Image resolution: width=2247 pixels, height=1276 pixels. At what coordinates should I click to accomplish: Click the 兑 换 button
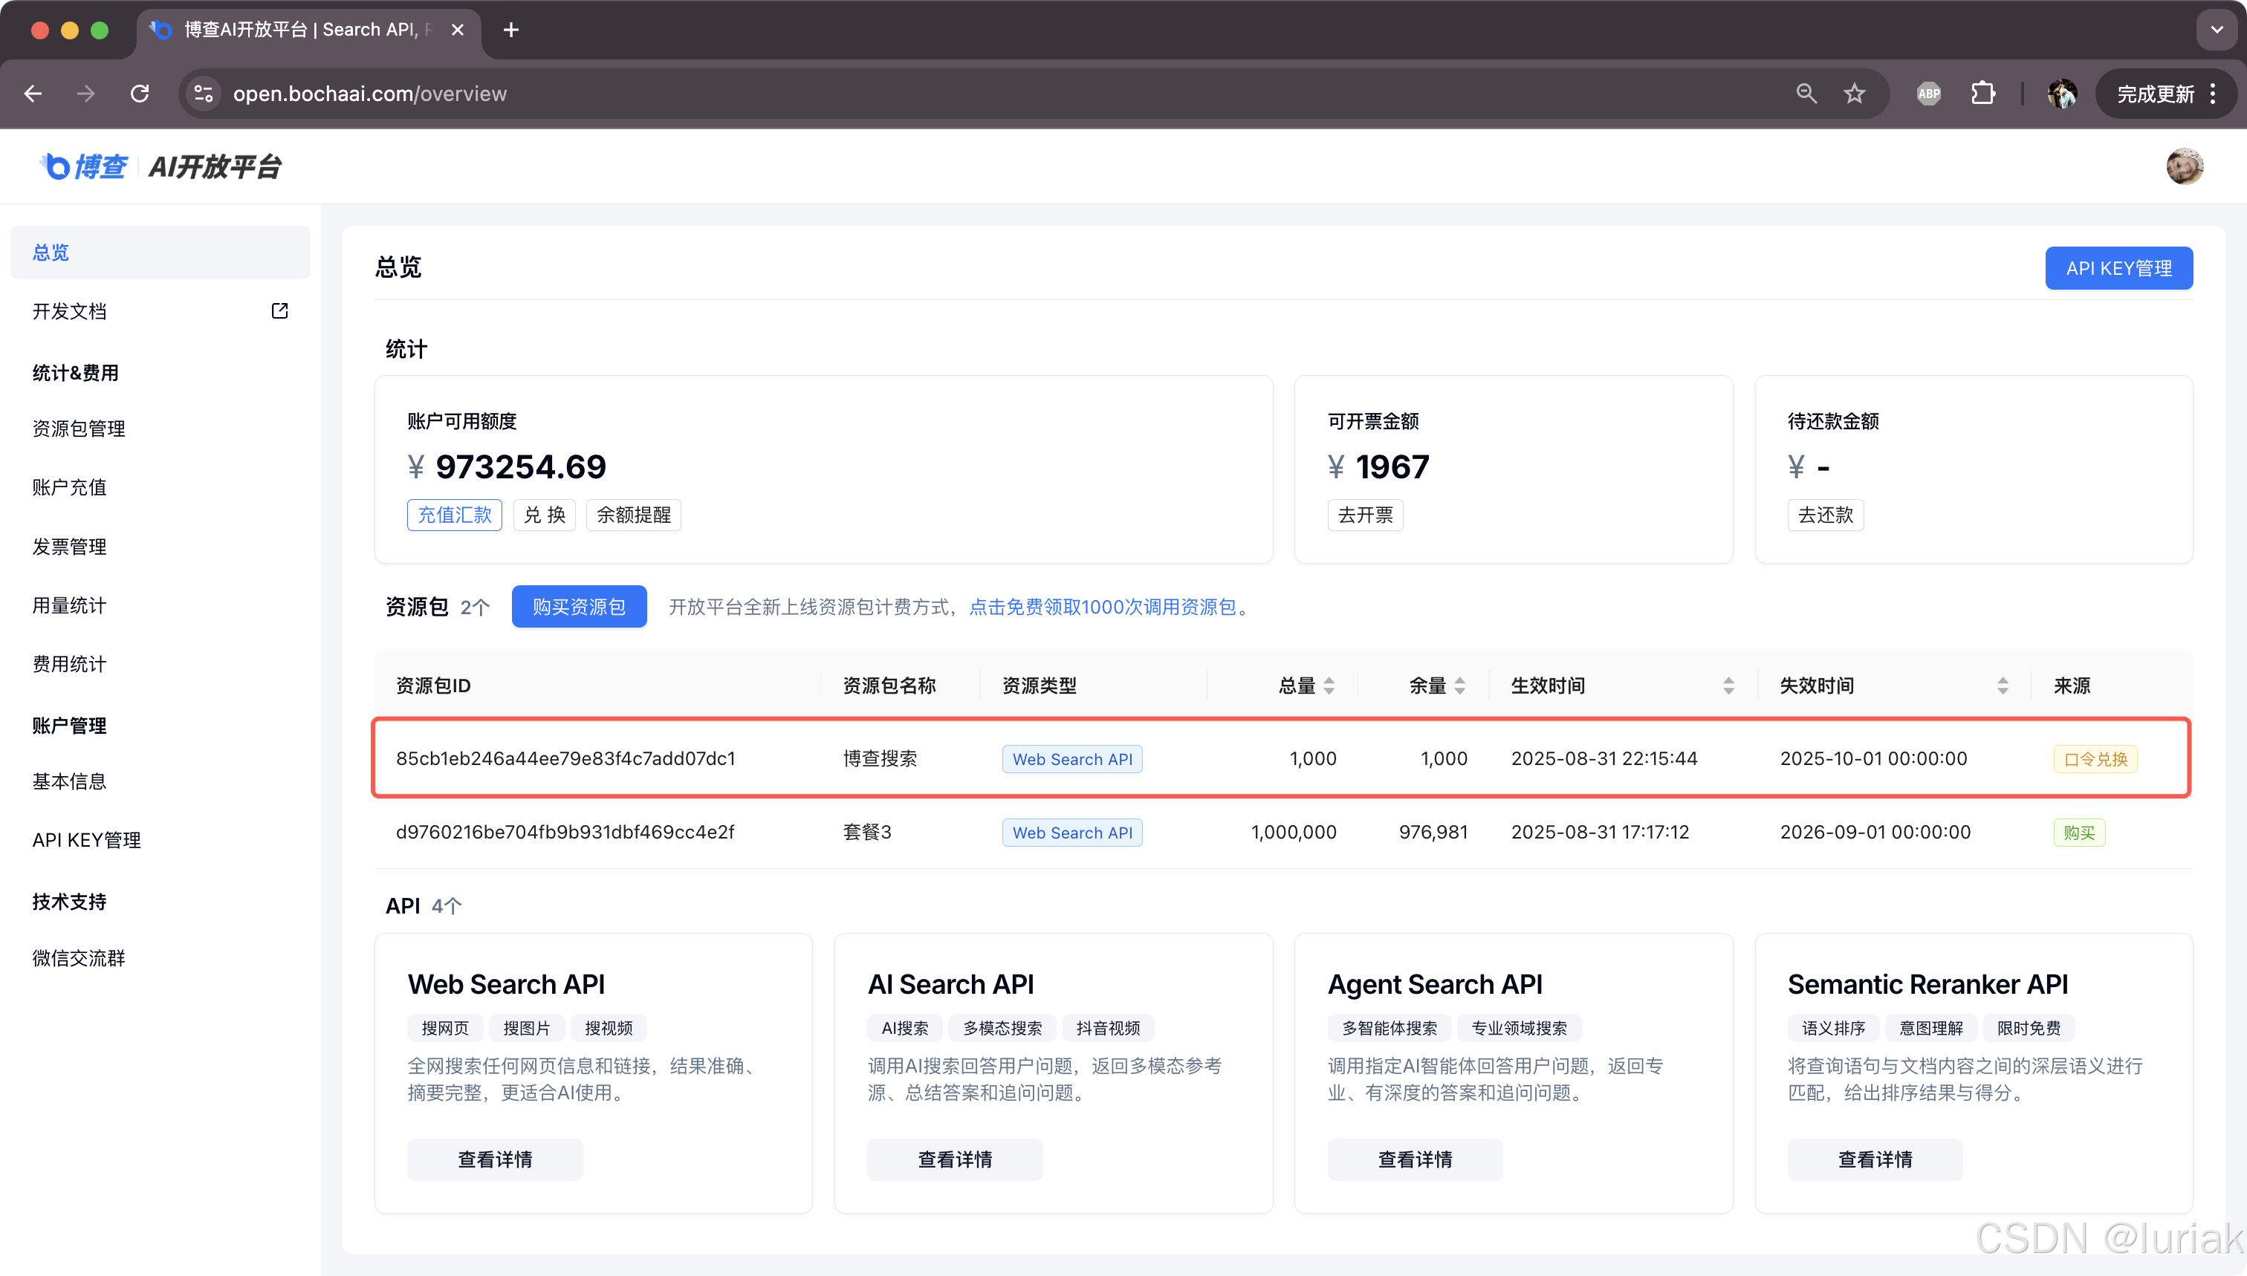point(545,515)
